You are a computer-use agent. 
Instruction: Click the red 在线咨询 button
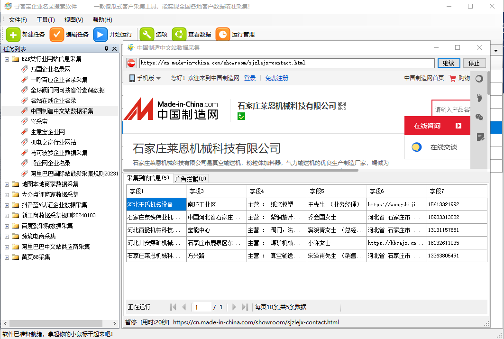(x=437, y=126)
